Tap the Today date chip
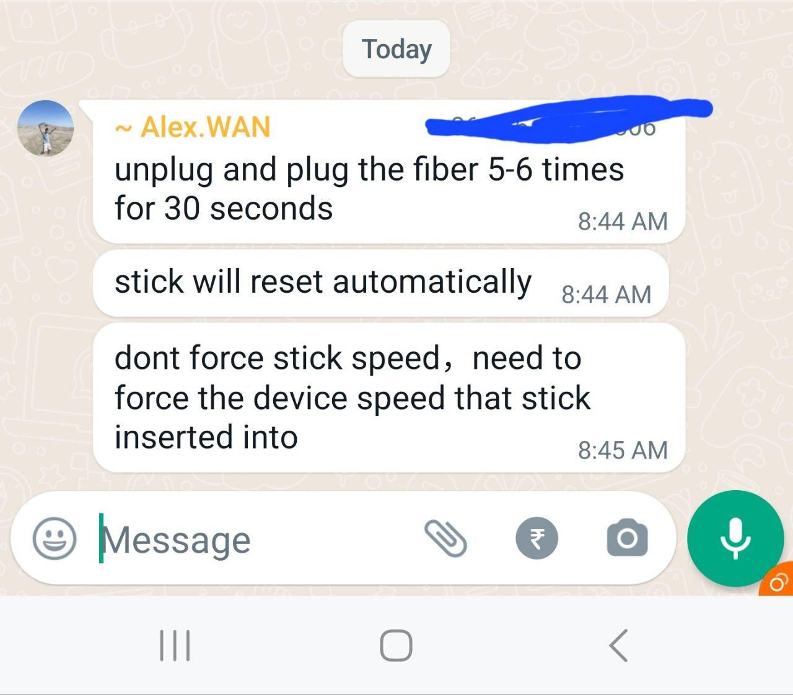The height and width of the screenshot is (695, 793). pos(396,49)
